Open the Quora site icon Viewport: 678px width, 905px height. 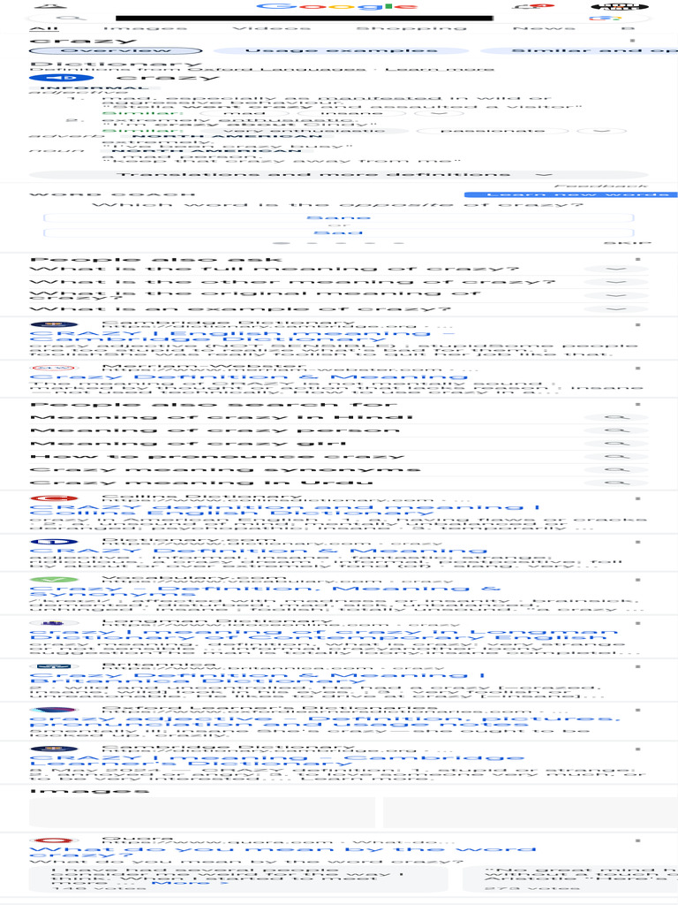coord(54,840)
